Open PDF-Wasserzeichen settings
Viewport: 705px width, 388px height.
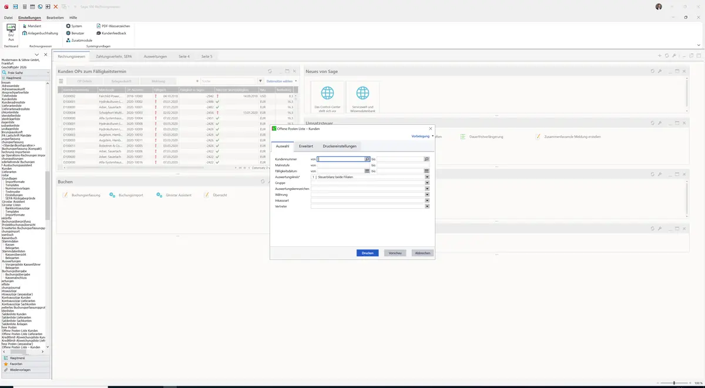[x=113, y=26]
